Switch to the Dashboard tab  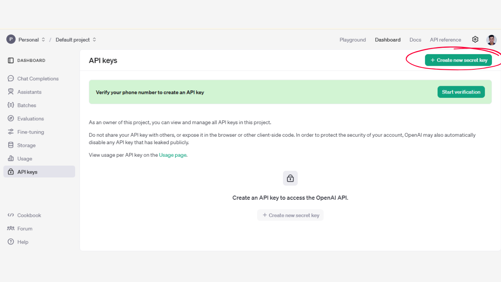click(x=387, y=40)
